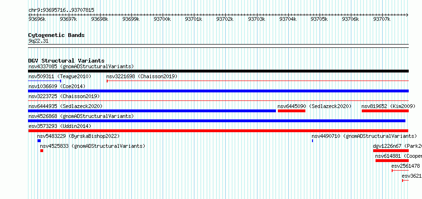Click the Cytogenetic Bands track title
The image size is (422, 199).
(56, 35)
